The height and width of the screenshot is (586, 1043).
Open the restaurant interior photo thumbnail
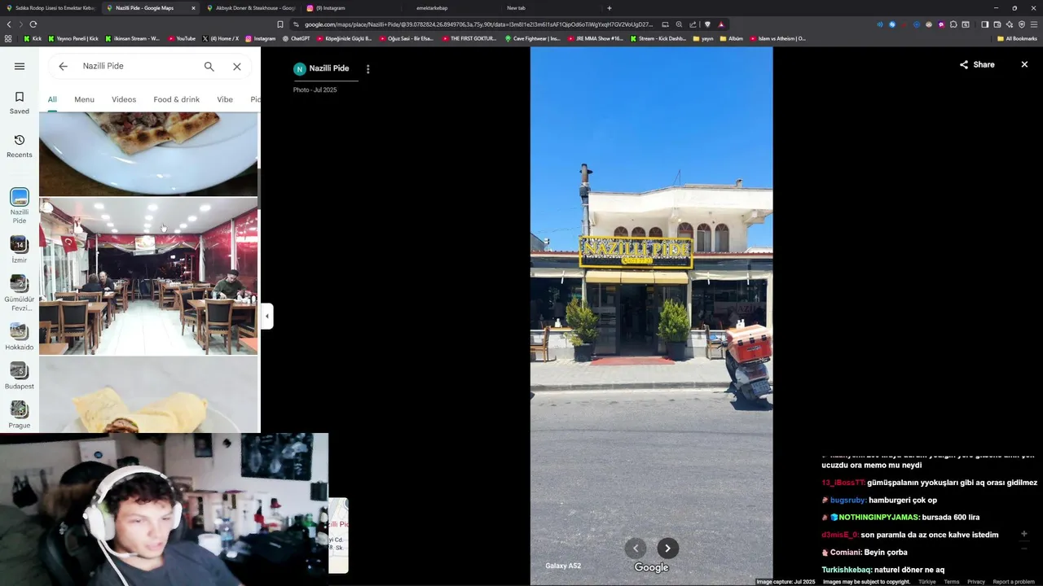148,277
